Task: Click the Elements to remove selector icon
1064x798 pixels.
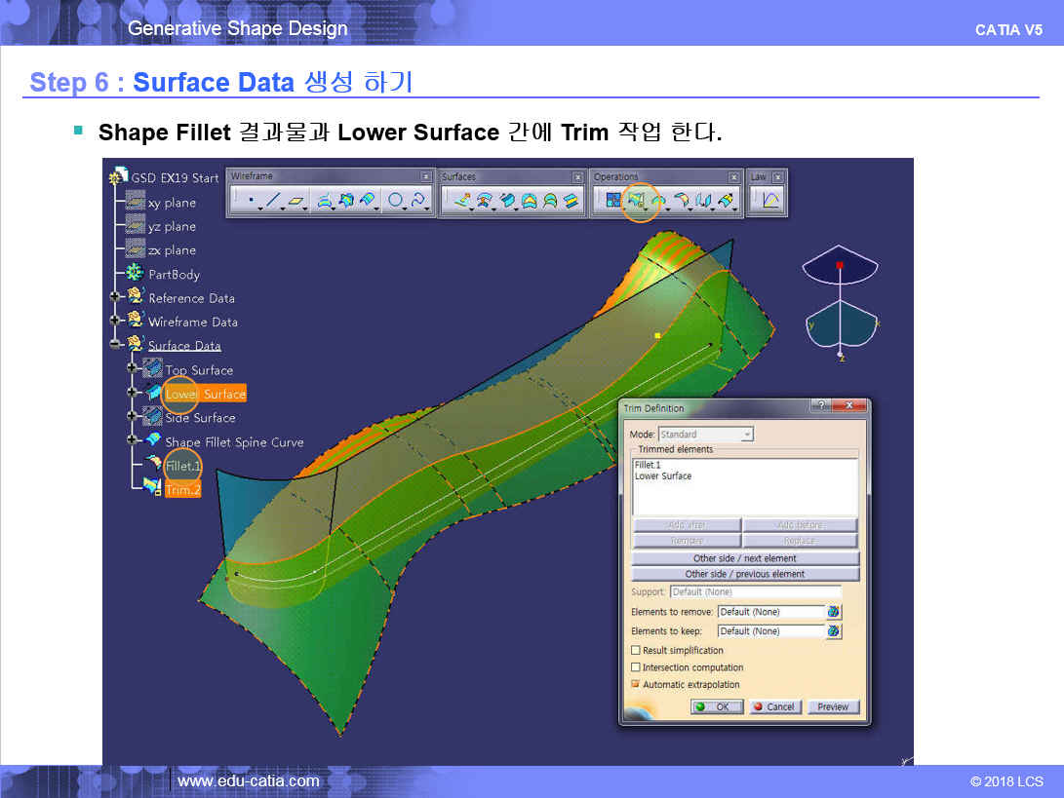Action: pos(834,612)
